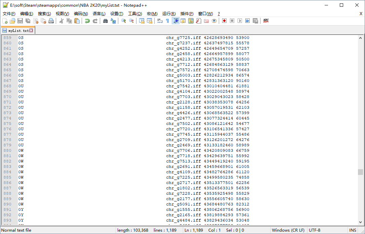Viewport: 365px width, 234px height.
Task: Select the myList.txt document tab
Action: [18, 31]
